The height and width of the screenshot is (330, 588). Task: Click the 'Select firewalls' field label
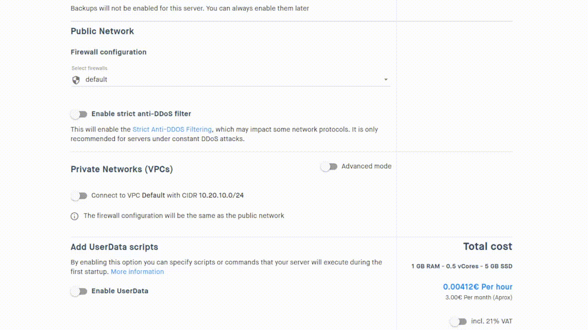pyautogui.click(x=90, y=68)
